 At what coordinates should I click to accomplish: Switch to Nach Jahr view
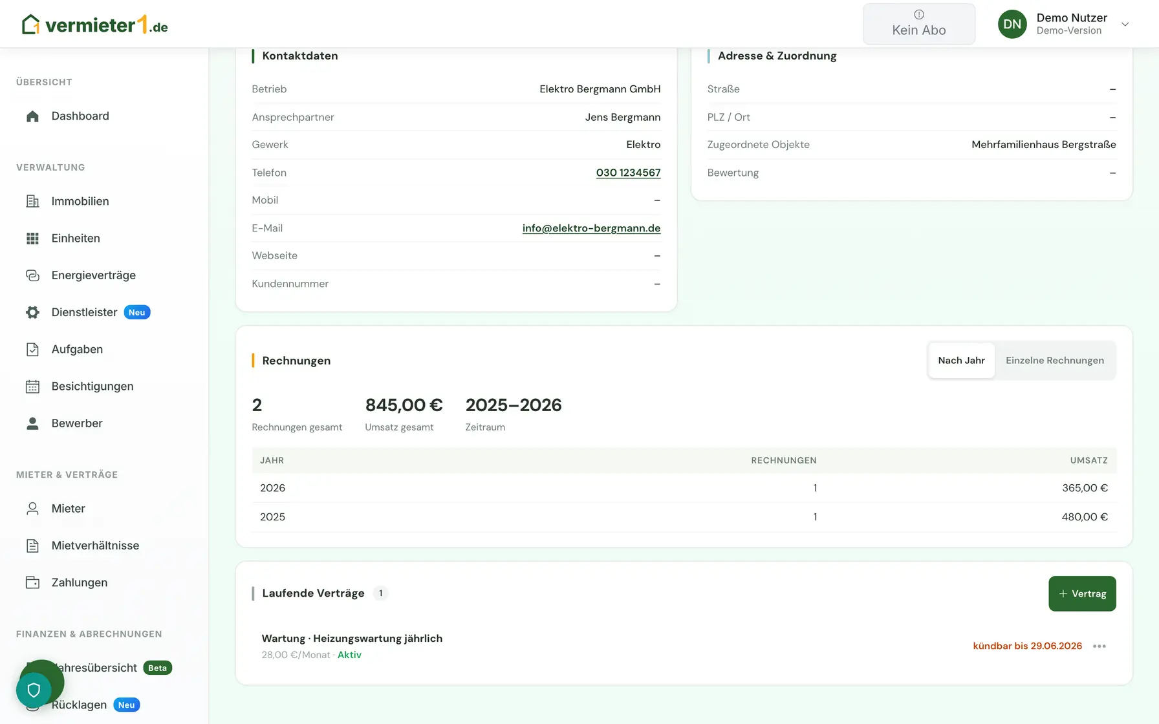(x=961, y=360)
